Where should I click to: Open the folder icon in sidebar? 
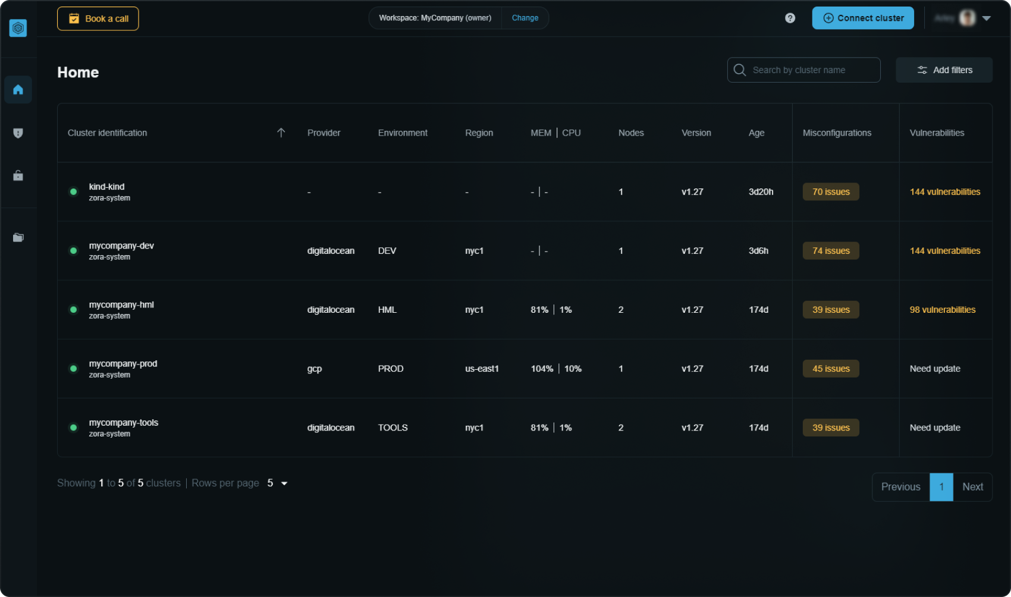tap(18, 237)
